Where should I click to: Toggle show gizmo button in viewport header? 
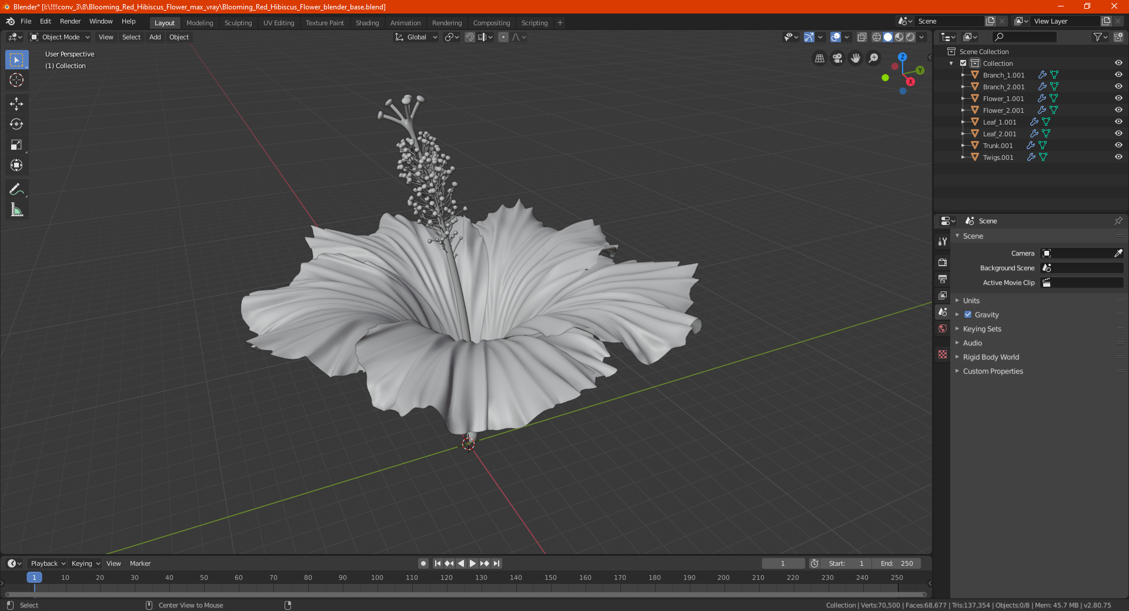tap(809, 37)
